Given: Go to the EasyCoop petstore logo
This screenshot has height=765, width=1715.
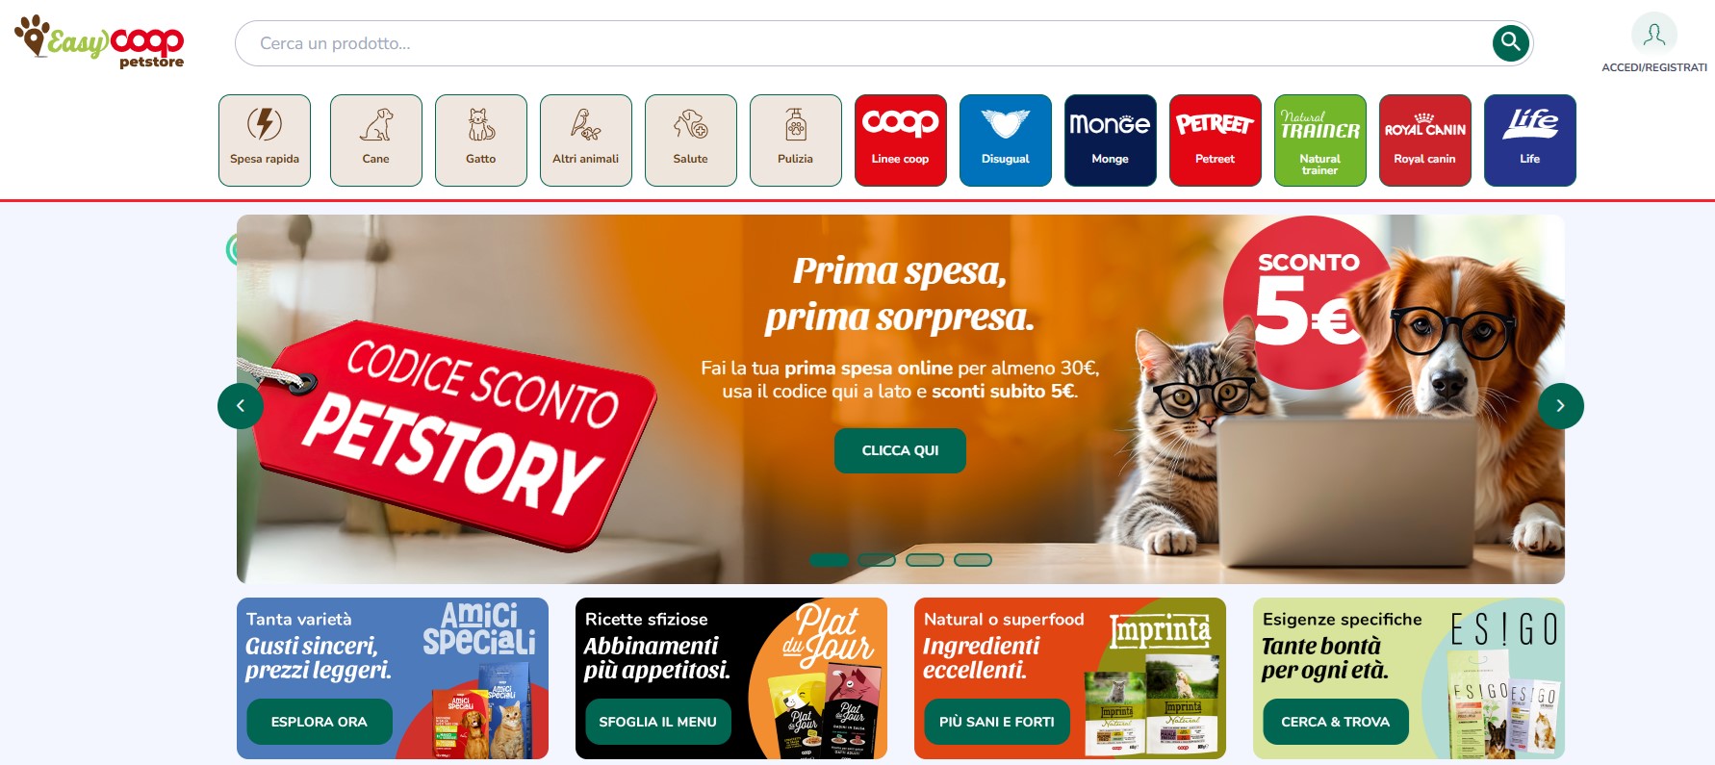Looking at the screenshot, I should pyautogui.click(x=99, y=41).
